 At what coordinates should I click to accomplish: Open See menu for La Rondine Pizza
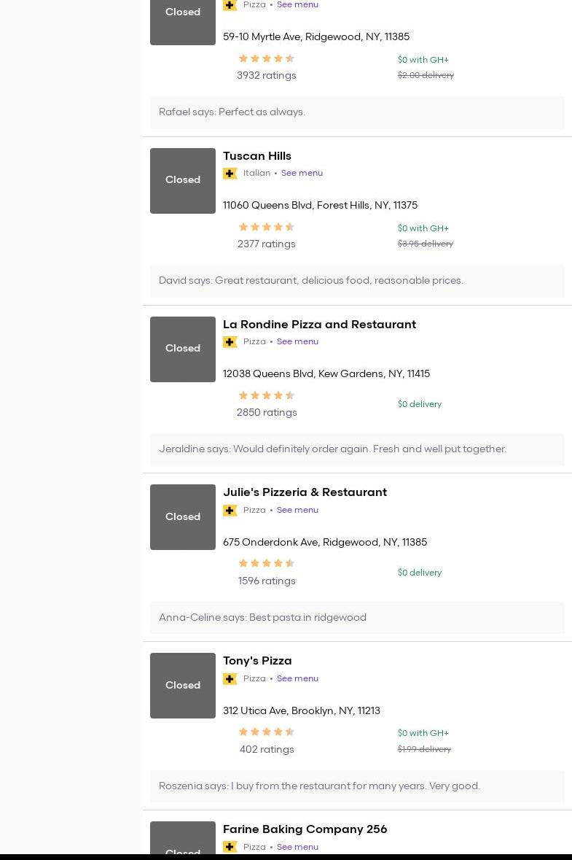tap(297, 342)
